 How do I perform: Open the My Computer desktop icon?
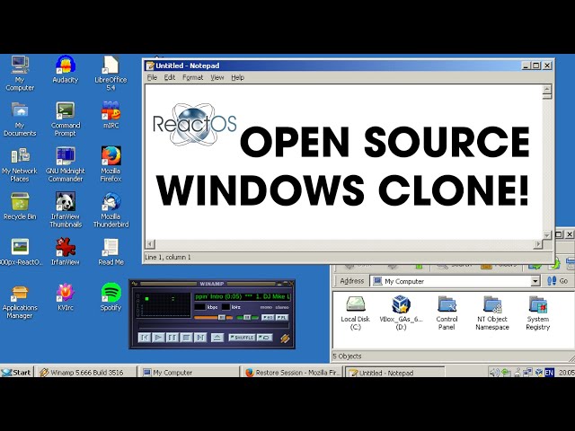click(x=20, y=73)
